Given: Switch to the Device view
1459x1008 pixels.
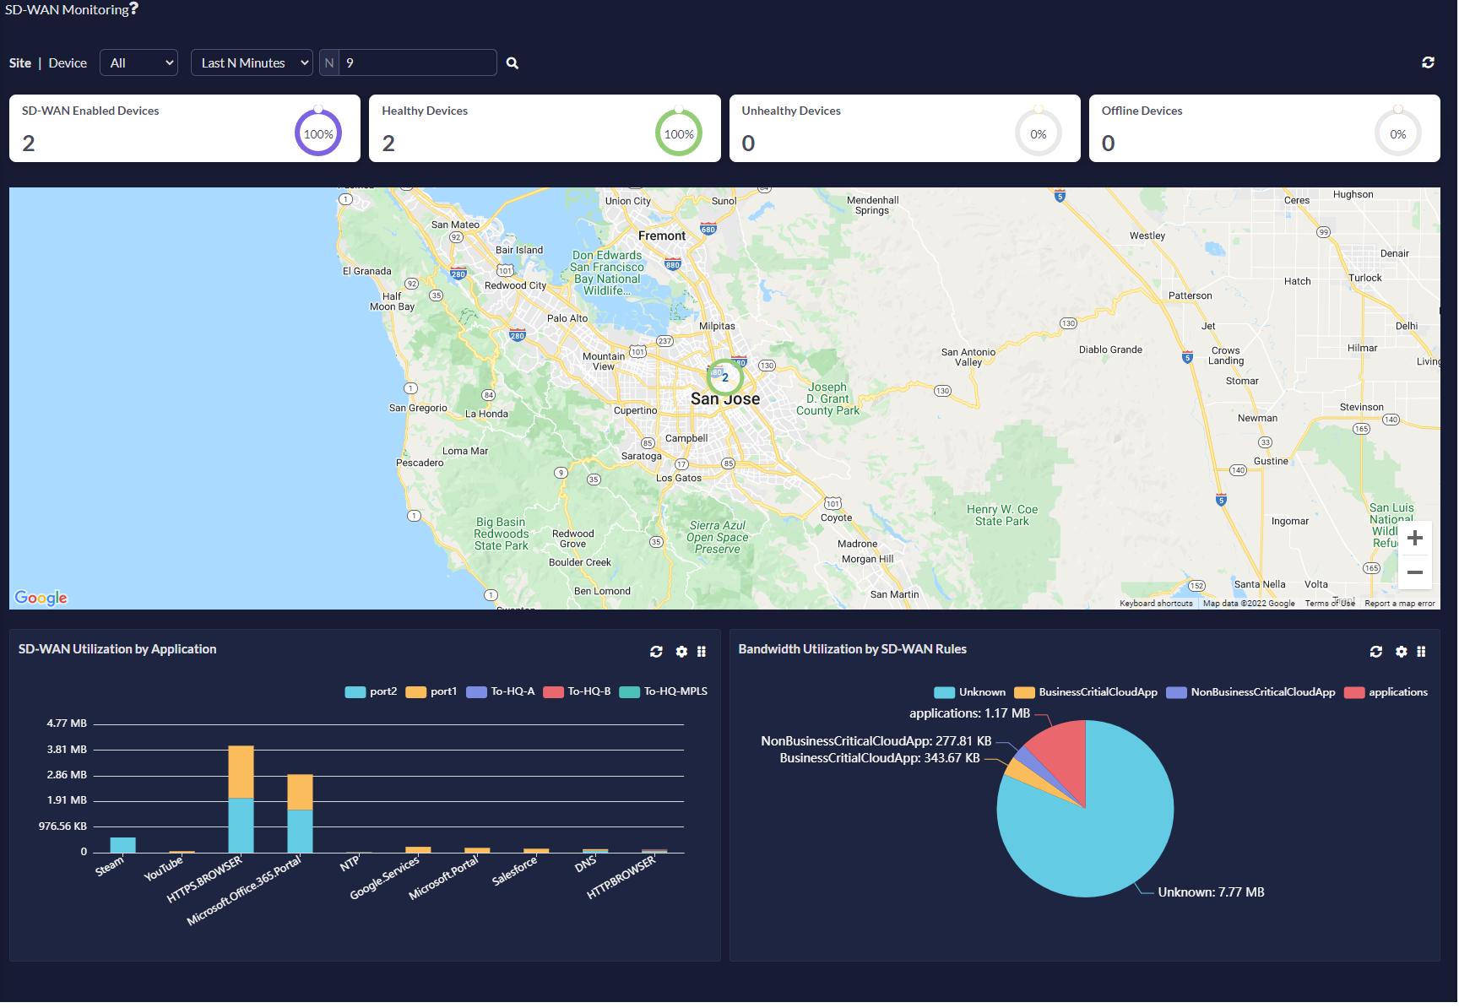Looking at the screenshot, I should tap(68, 63).
